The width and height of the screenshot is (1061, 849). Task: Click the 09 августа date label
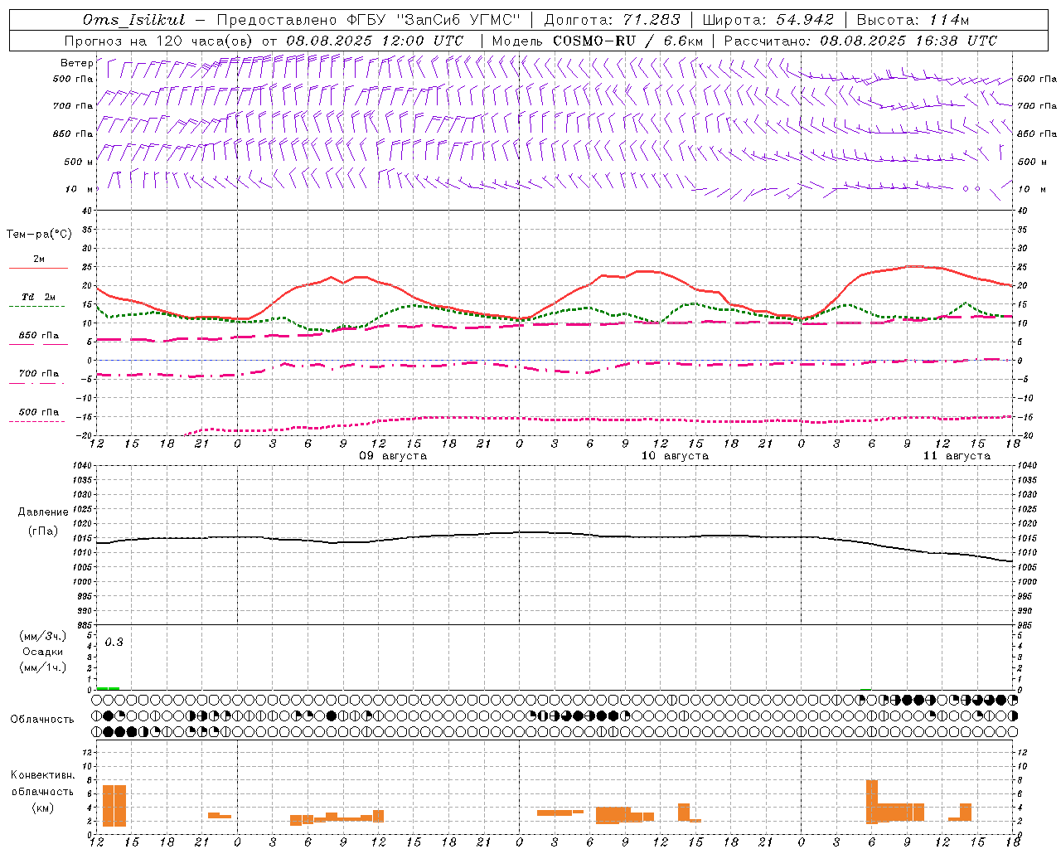(x=393, y=456)
